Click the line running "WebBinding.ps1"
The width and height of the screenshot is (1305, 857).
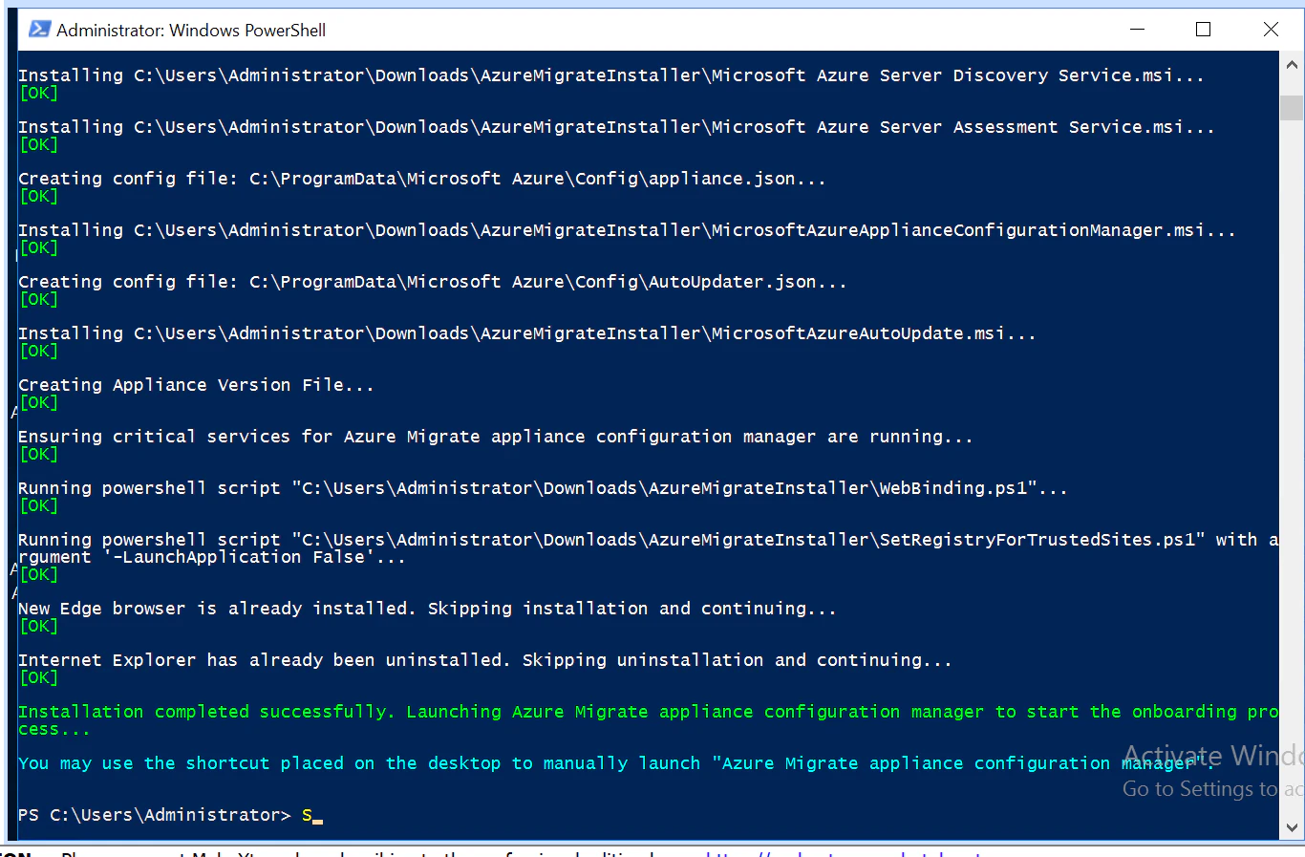tap(543, 488)
